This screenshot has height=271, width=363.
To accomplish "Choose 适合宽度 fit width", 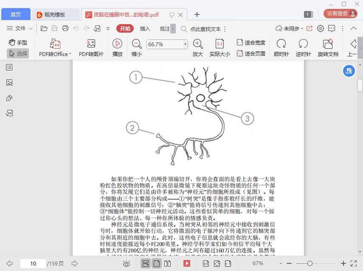I will click(x=251, y=42).
